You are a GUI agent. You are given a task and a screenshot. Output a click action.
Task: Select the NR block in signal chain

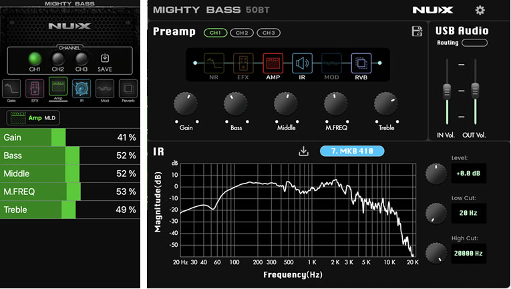[x=214, y=63]
